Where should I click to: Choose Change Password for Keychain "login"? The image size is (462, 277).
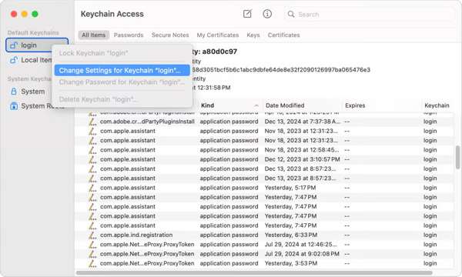coord(122,82)
